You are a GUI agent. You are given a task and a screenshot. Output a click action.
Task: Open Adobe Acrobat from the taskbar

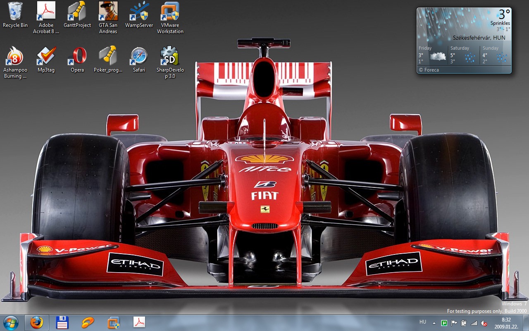click(139, 323)
